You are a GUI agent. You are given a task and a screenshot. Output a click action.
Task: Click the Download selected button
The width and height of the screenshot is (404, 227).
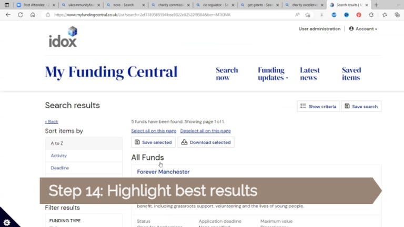pyautogui.click(x=206, y=142)
